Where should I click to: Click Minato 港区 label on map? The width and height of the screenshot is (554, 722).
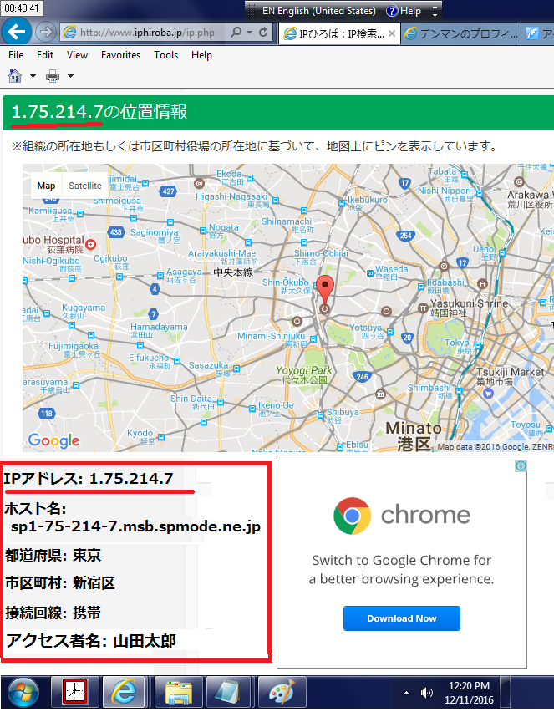coord(413,435)
